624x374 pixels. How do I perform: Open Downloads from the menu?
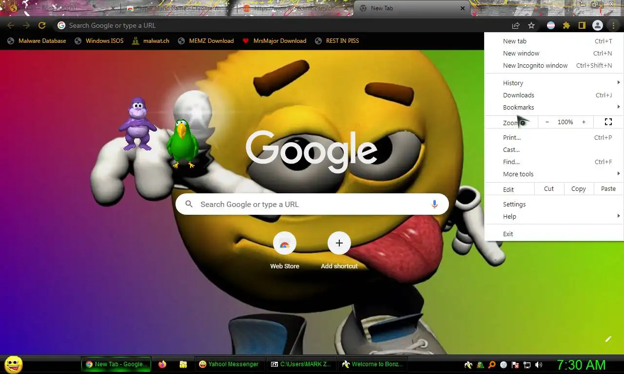click(x=554, y=95)
